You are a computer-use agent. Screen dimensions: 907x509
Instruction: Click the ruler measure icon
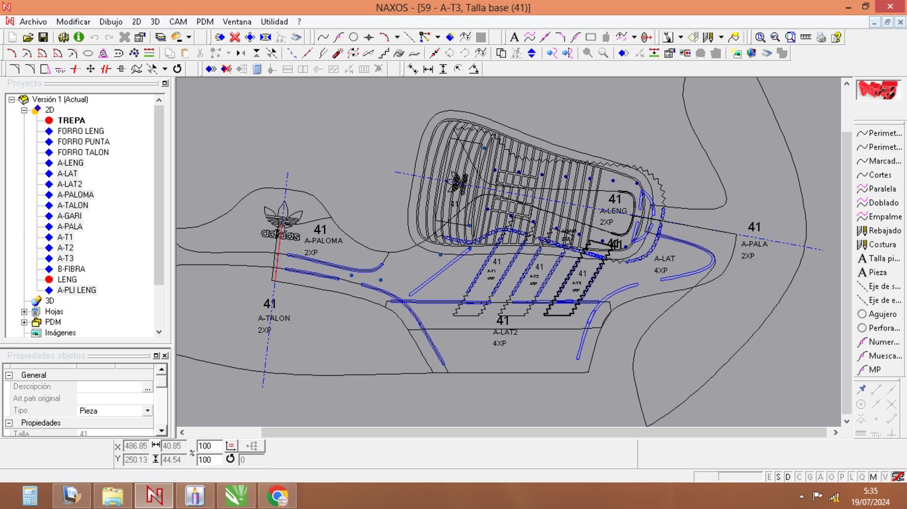click(805, 37)
